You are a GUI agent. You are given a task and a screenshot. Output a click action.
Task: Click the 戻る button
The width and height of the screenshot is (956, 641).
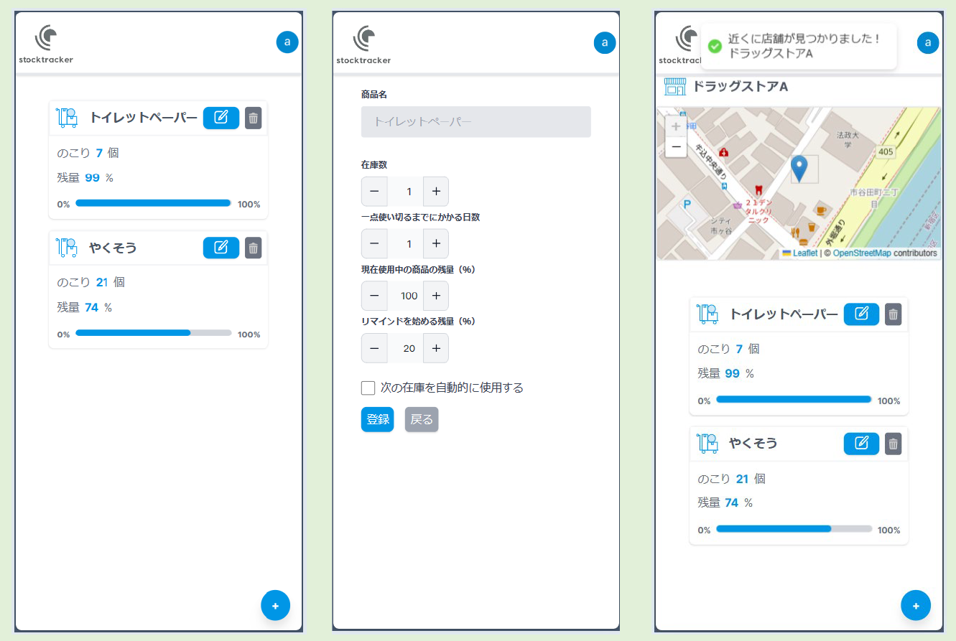[421, 420]
